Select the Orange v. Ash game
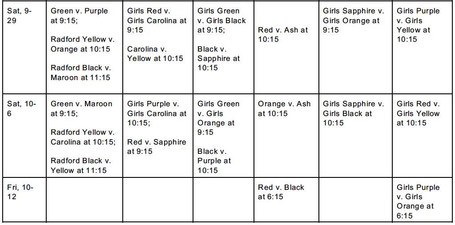 pos(284,108)
